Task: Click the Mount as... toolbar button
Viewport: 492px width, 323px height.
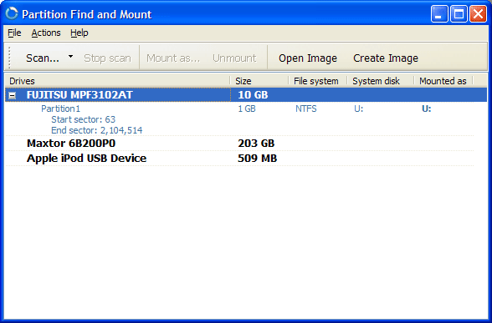Action: click(173, 58)
